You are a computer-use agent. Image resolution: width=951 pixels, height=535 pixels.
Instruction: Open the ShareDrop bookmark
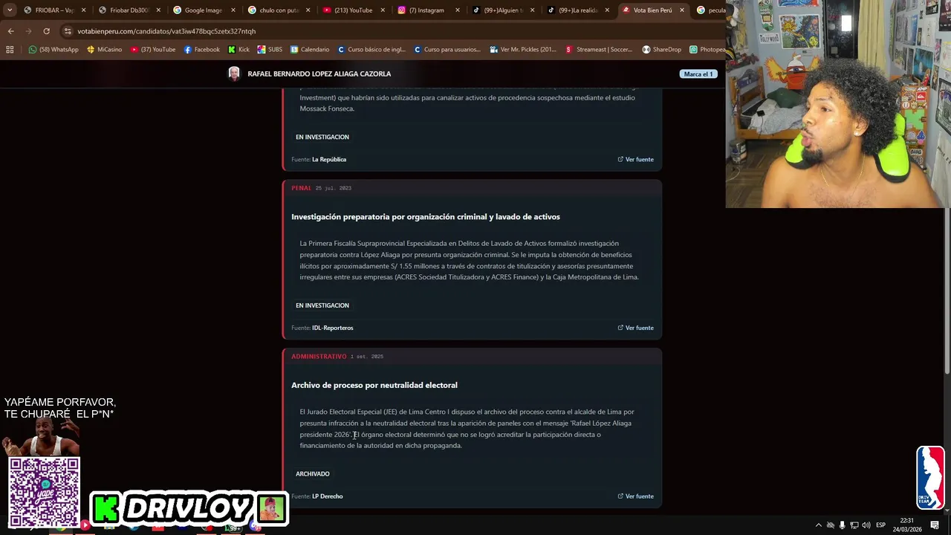tap(661, 50)
